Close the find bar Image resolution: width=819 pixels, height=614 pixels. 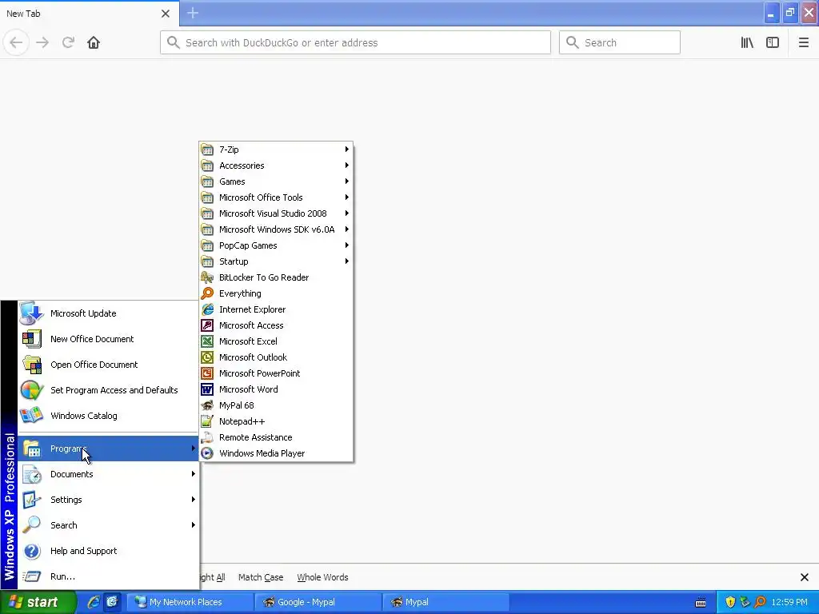tap(805, 577)
